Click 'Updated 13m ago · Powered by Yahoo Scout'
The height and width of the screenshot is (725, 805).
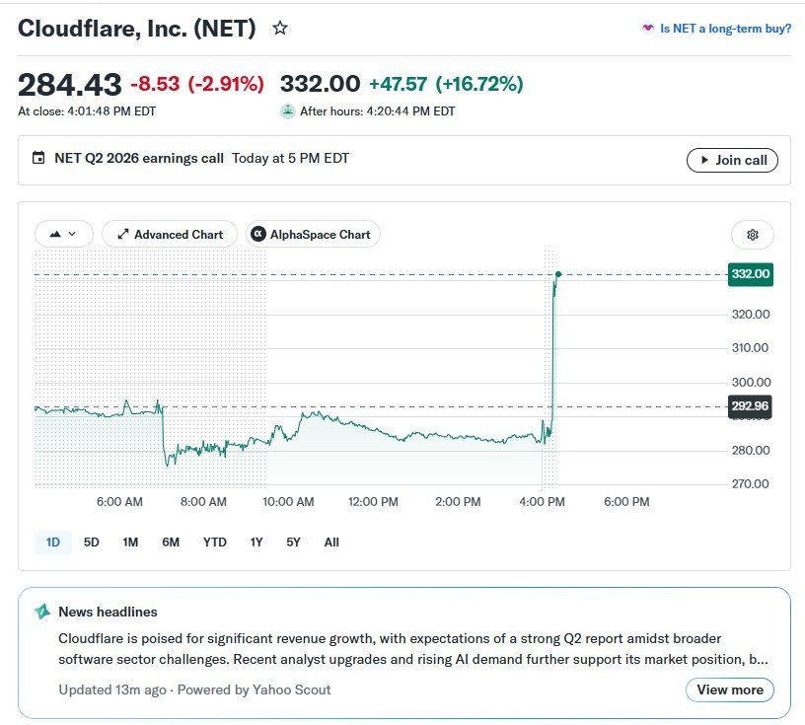pos(194,689)
